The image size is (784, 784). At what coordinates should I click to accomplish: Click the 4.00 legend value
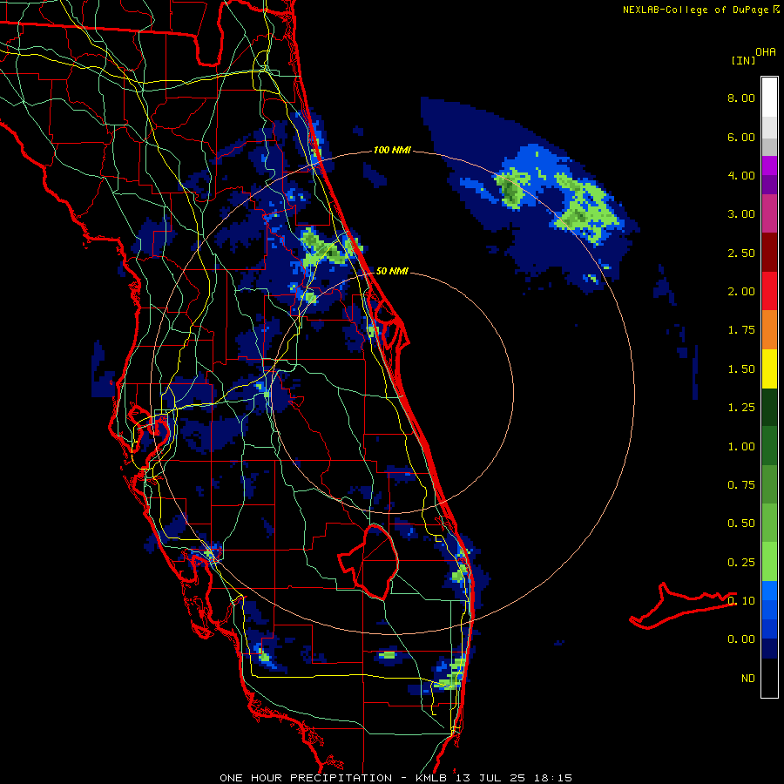tap(741, 175)
